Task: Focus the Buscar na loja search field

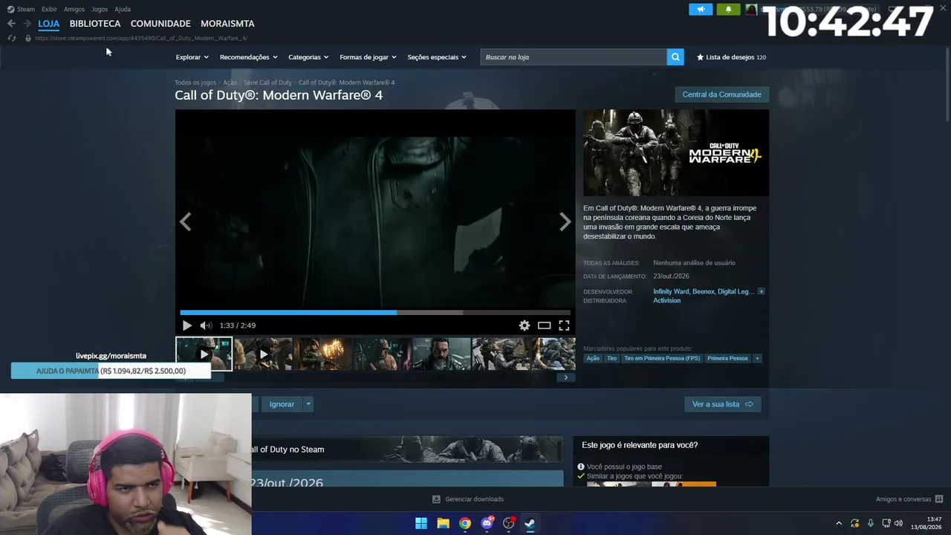Action: (x=574, y=57)
